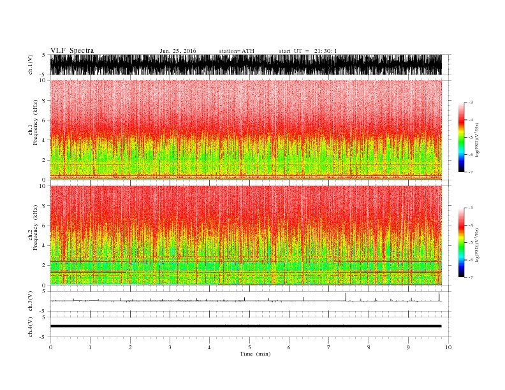Click the "6" kHz tick on ch.1 spectrogram axis
The width and height of the screenshot is (505, 390).
click(x=45, y=120)
